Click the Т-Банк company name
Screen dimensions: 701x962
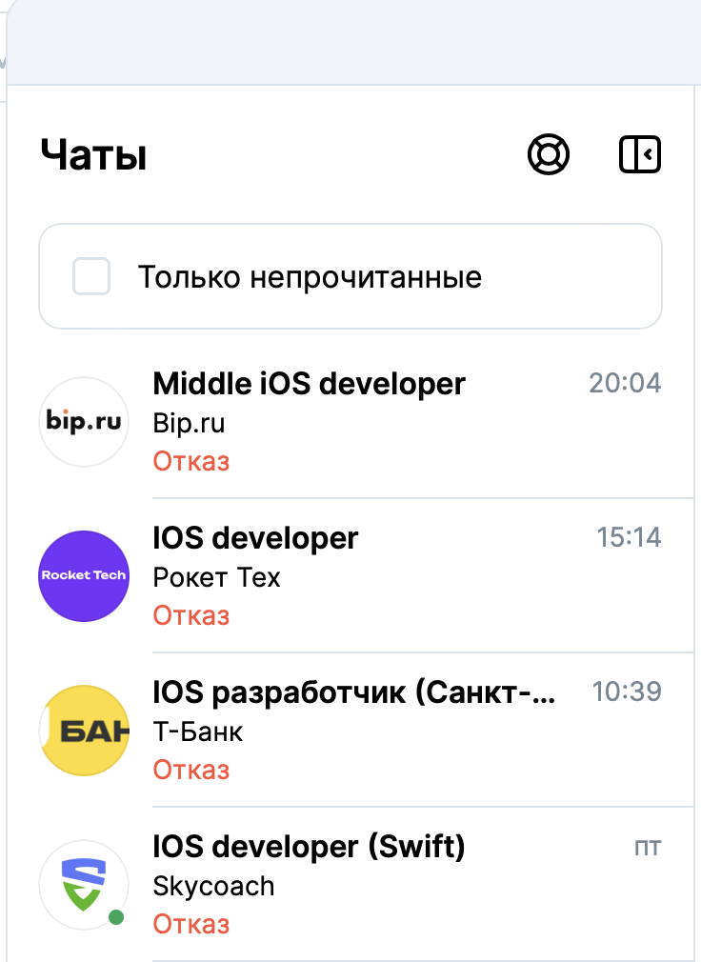click(197, 732)
